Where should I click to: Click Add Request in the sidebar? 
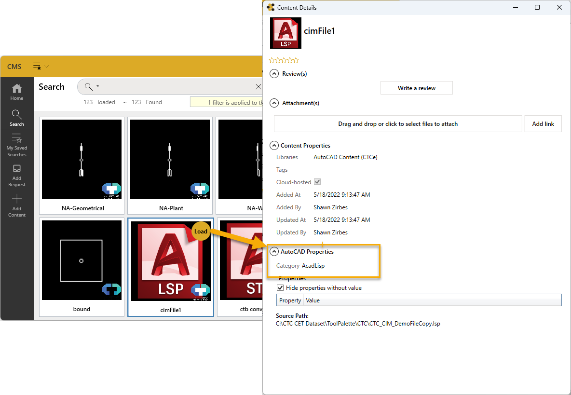tap(17, 176)
